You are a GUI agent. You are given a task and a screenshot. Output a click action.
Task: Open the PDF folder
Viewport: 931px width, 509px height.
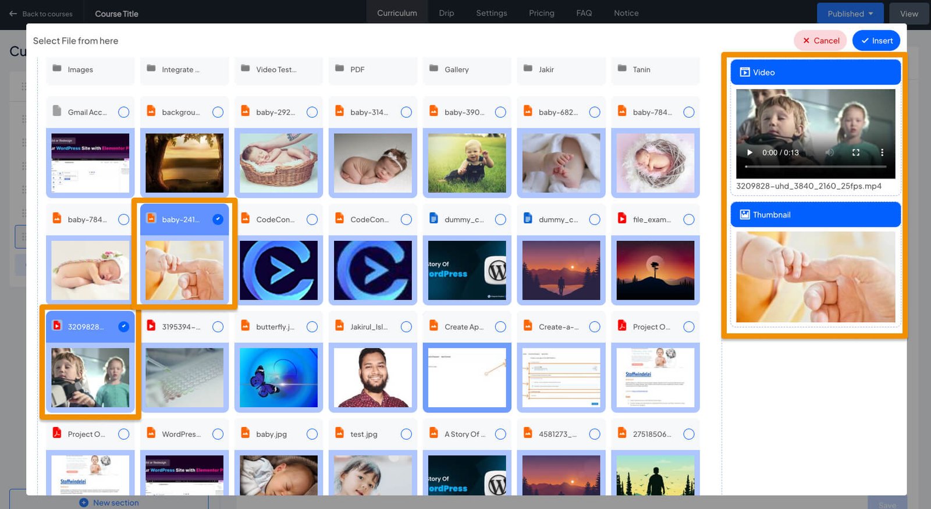[373, 69]
